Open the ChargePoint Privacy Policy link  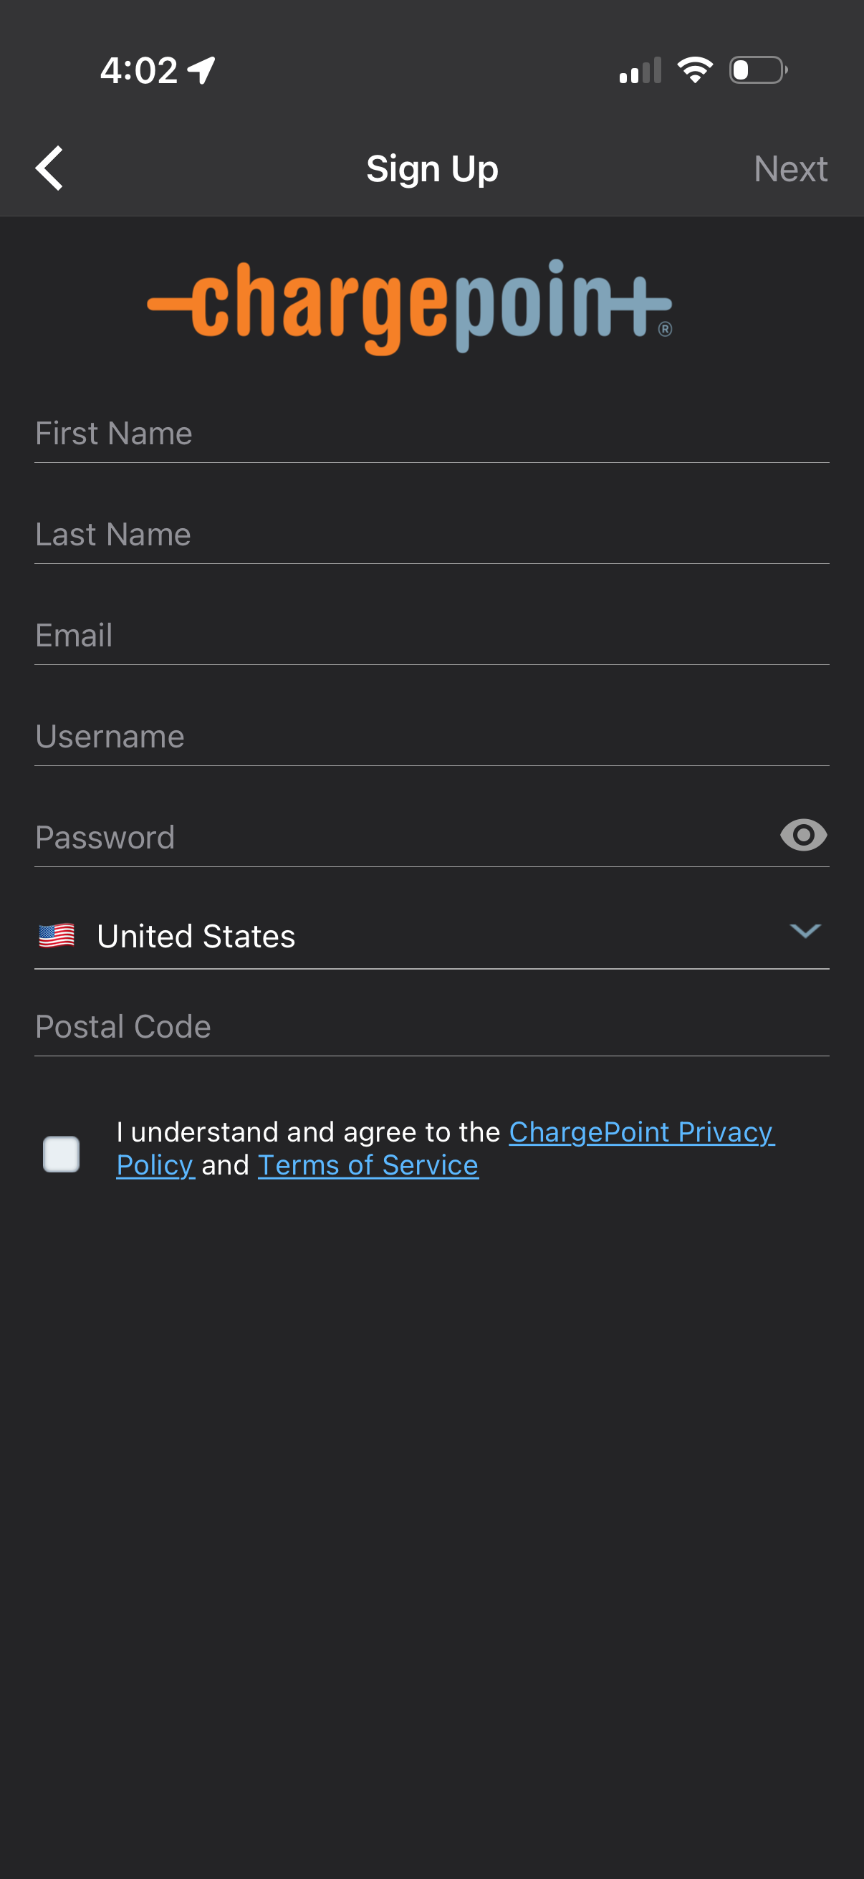click(642, 1132)
